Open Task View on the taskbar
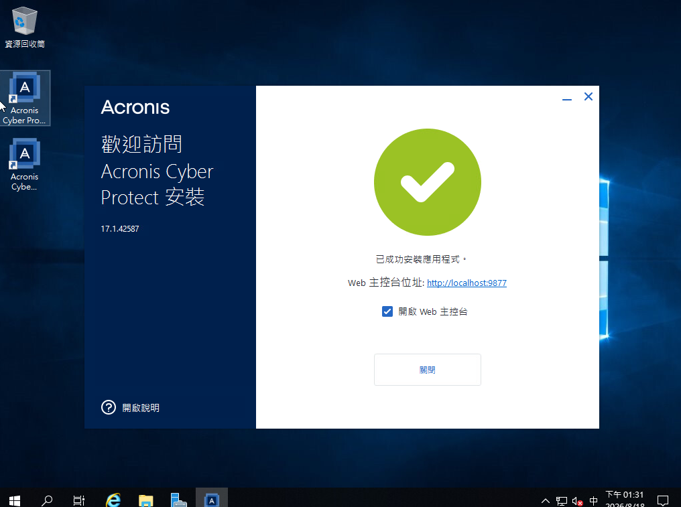Viewport: 681px width, 507px height. (x=79, y=500)
